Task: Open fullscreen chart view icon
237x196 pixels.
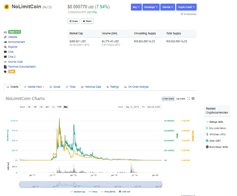Action: click(x=188, y=99)
